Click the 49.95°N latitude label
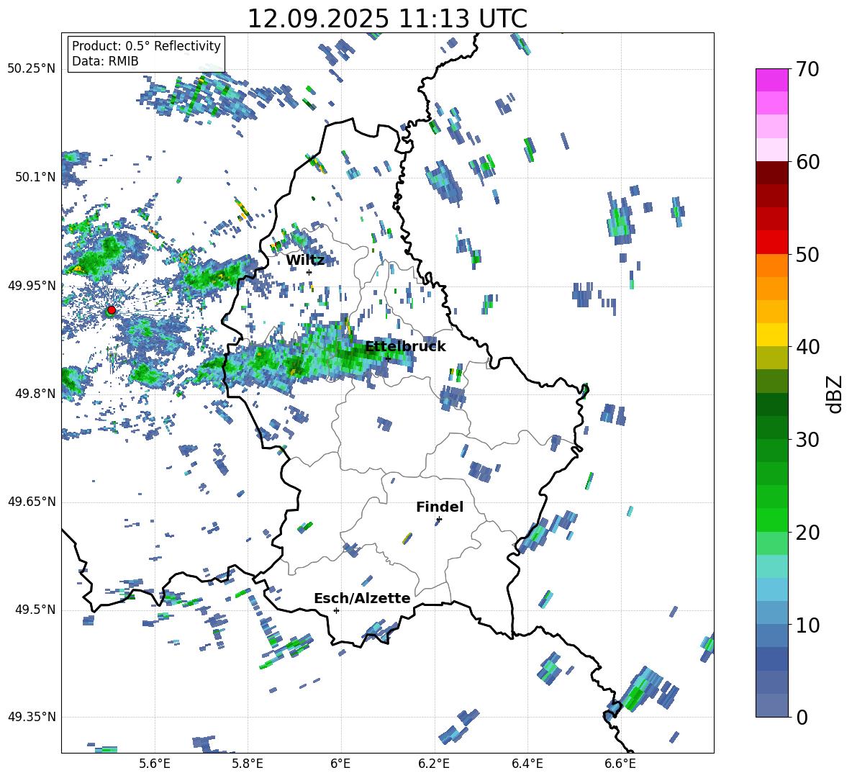The image size is (852, 778). (x=32, y=285)
